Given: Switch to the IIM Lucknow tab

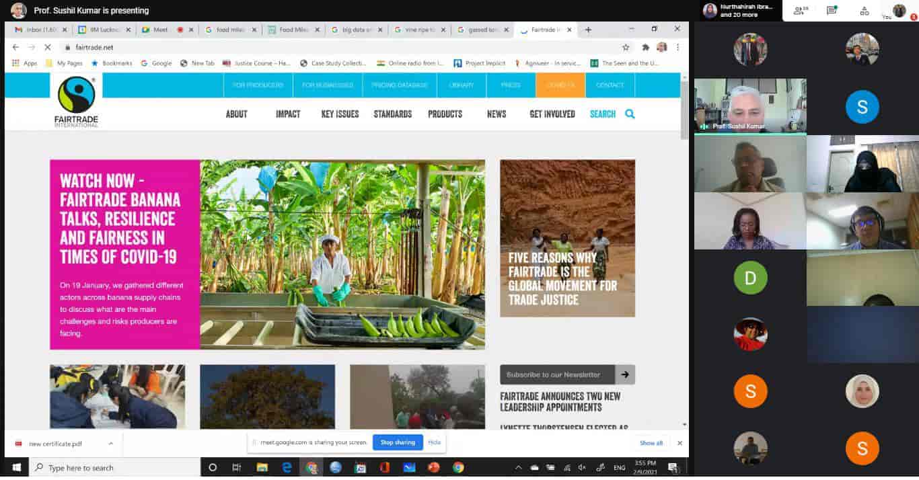Looking at the screenshot, I should pos(104,30).
